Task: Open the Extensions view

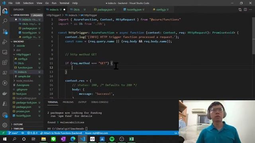Action: 5,62
